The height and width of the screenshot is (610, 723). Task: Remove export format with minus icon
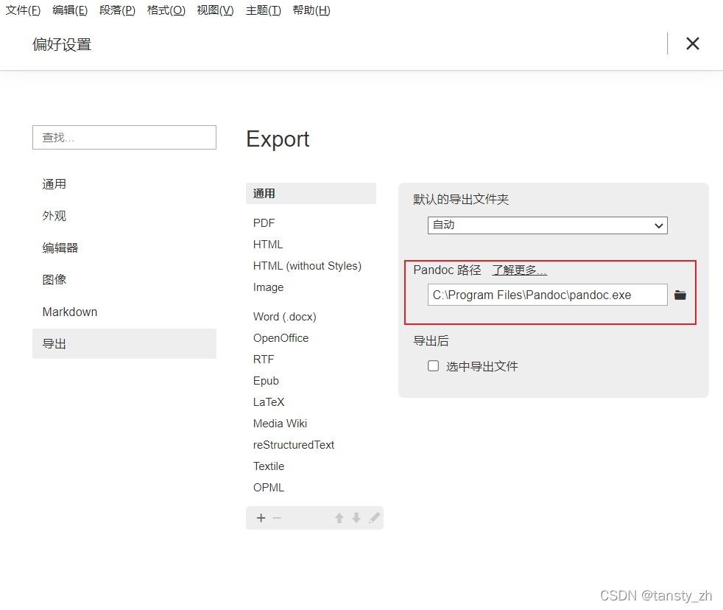click(x=277, y=518)
